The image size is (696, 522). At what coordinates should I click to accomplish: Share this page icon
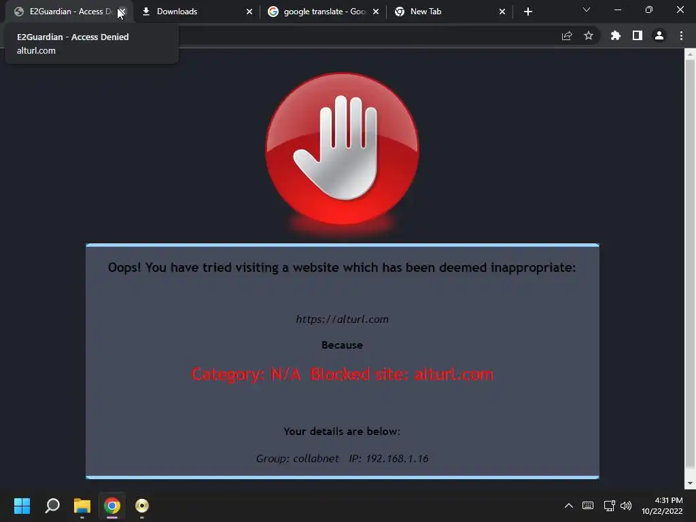pyautogui.click(x=567, y=36)
